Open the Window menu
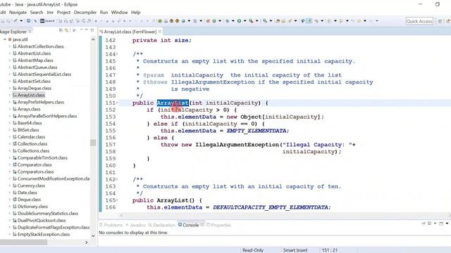Image resolution: width=451 pixels, height=253 pixels. tap(119, 13)
